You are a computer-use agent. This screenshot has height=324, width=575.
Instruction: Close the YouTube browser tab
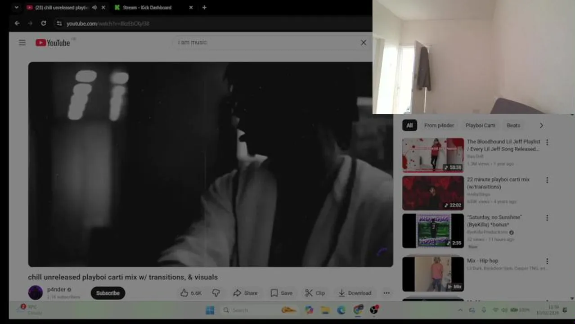[103, 8]
